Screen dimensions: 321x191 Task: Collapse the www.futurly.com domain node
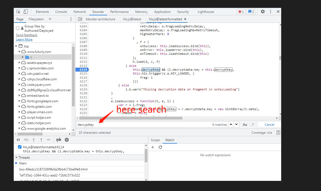[19, 52]
